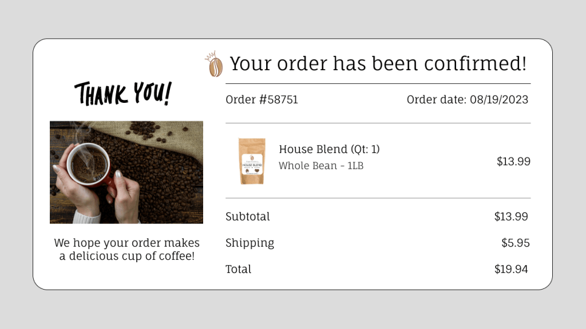Click the Subtotal label
Screen dimensions: 586x329
click(247, 217)
